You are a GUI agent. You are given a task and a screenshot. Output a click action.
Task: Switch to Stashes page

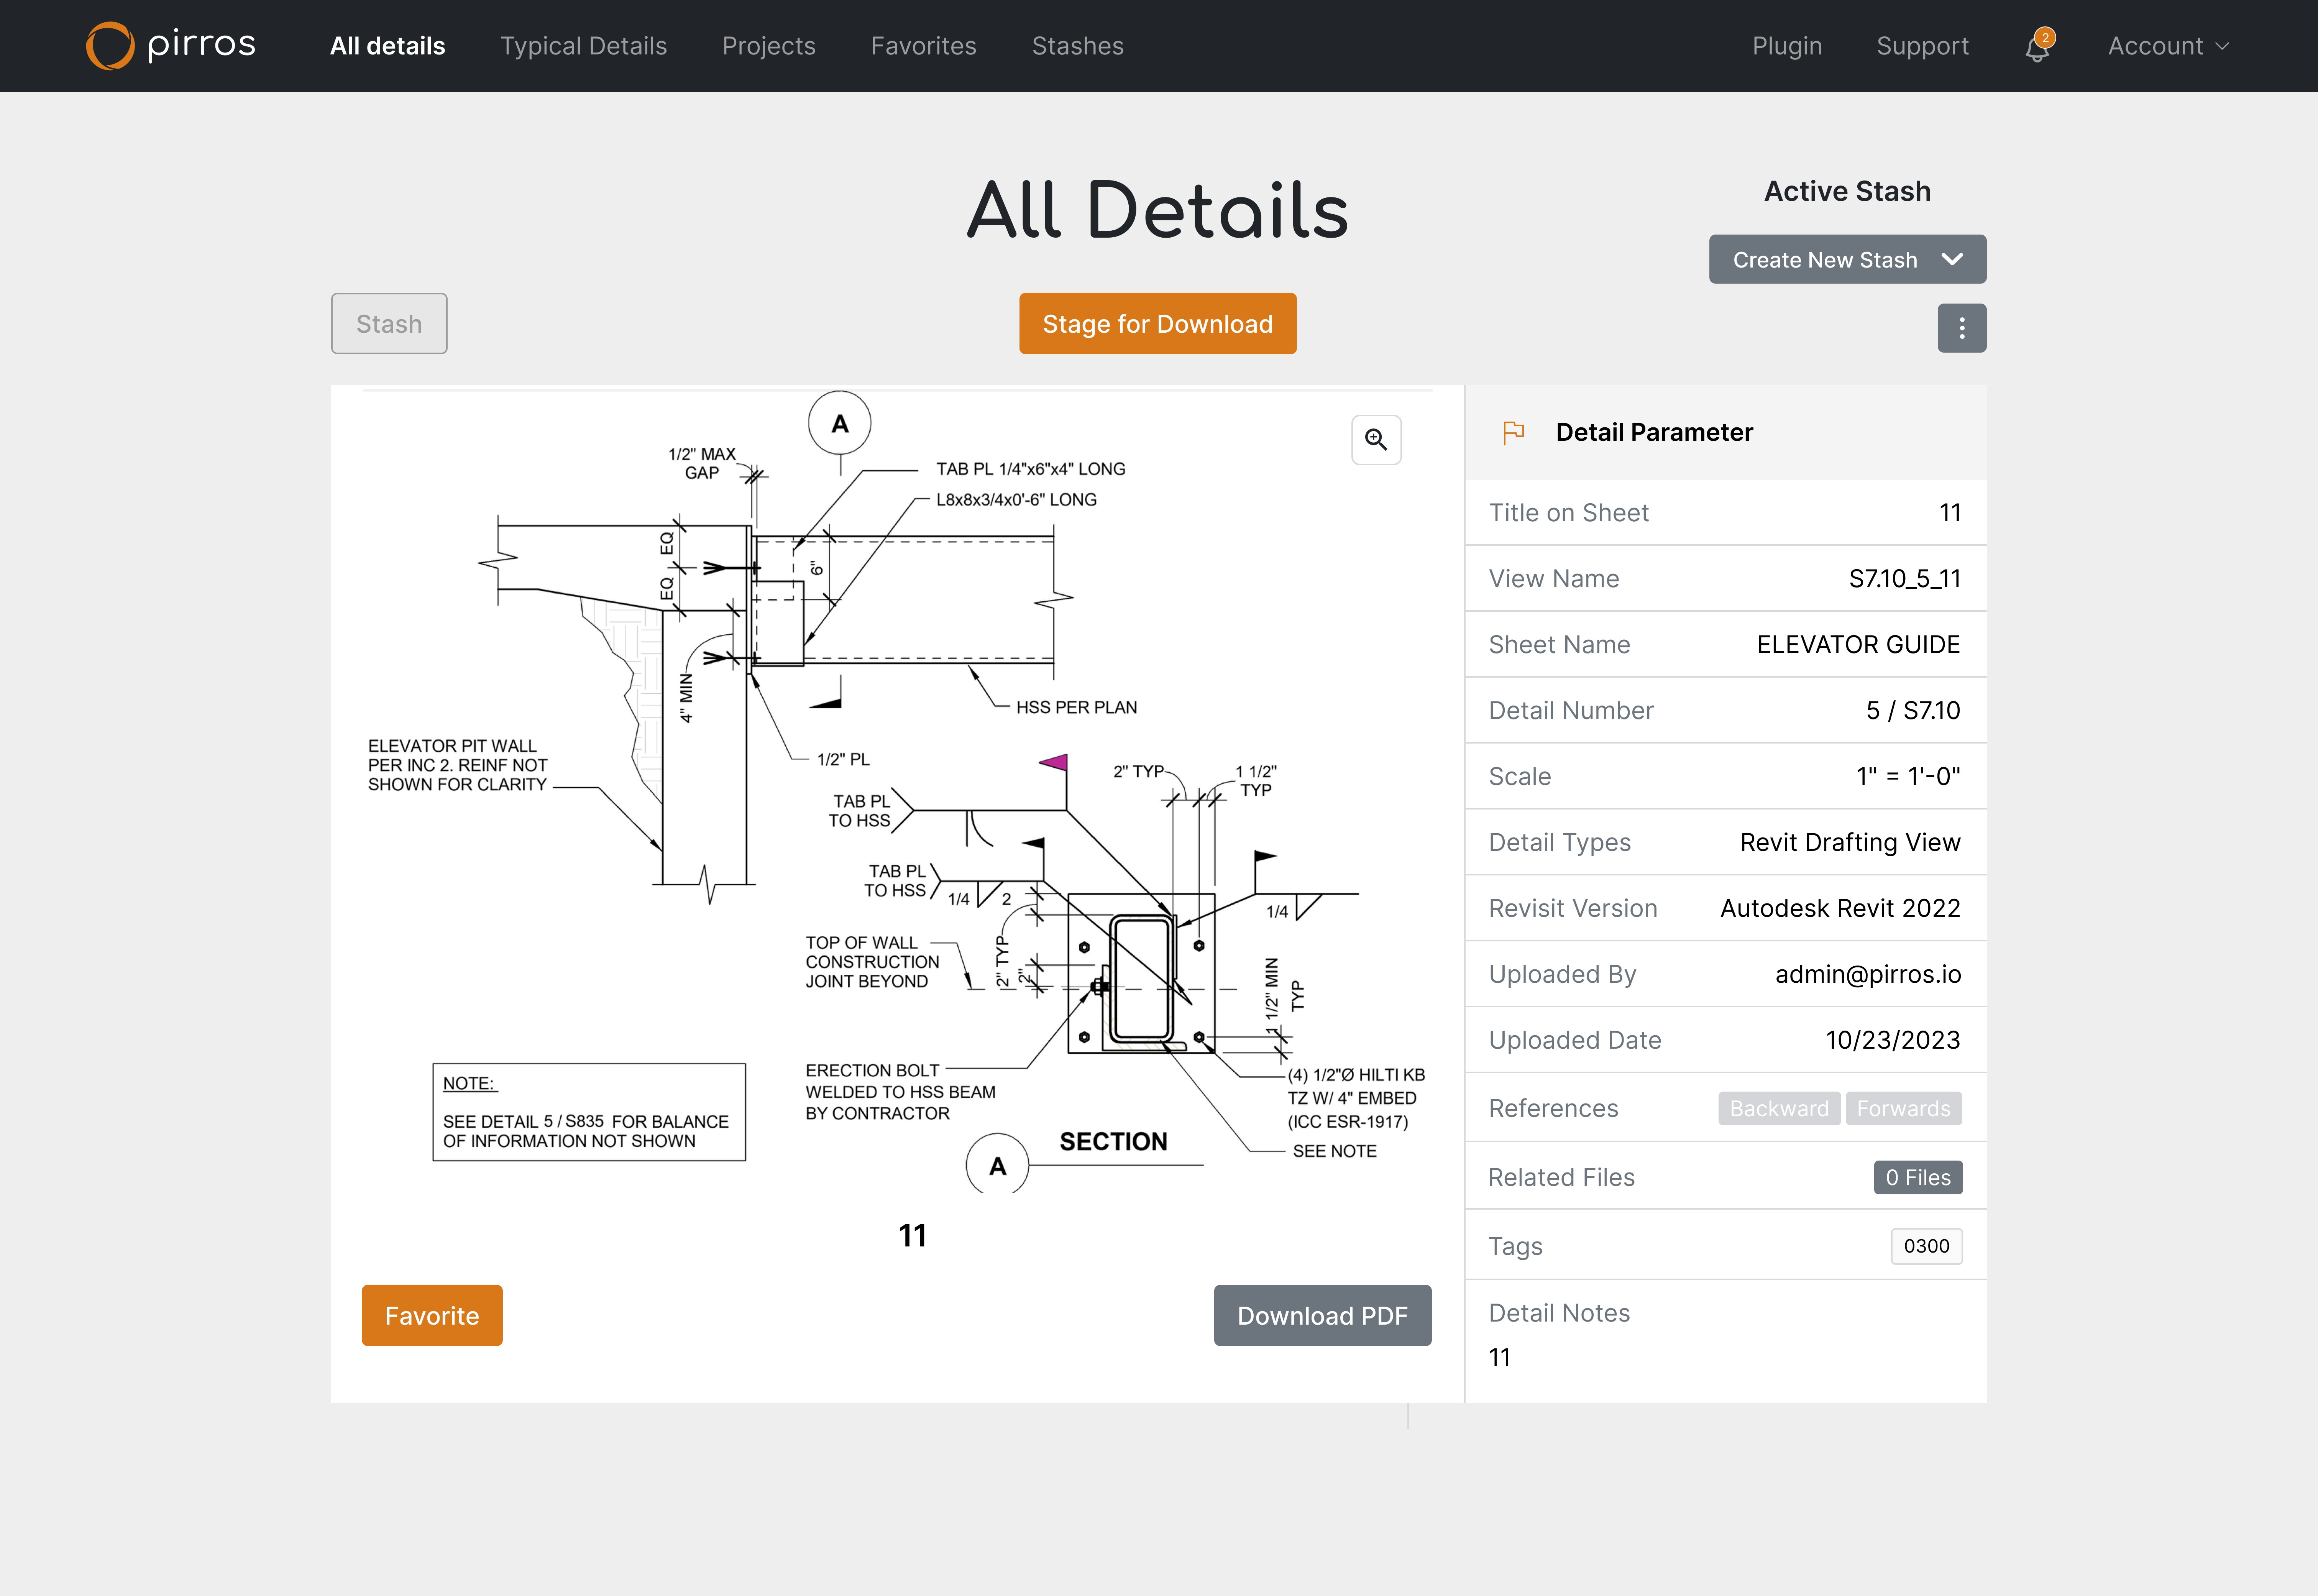[1078, 46]
